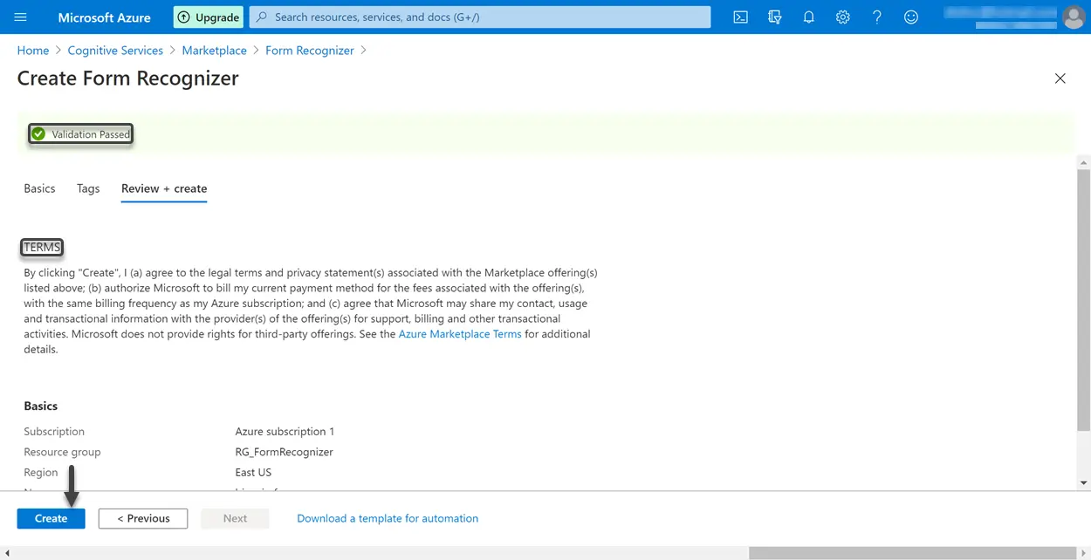The image size is (1091, 560).
Task: Select the Review + create tab
Action: click(x=164, y=188)
